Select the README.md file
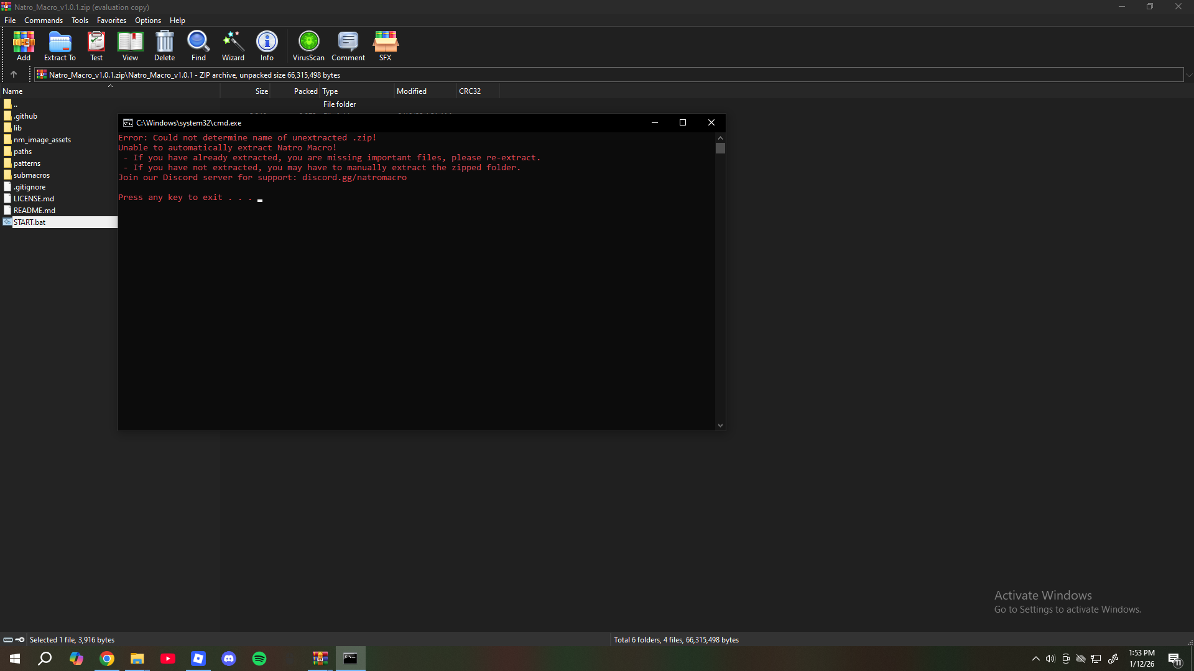The height and width of the screenshot is (671, 1194). pyautogui.click(x=34, y=211)
